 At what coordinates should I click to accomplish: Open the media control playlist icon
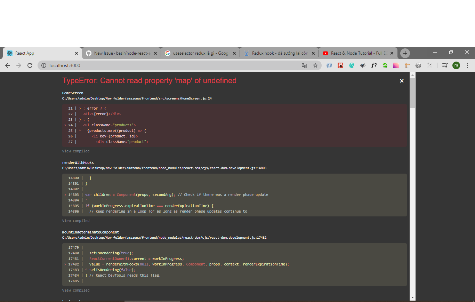tap(445, 65)
